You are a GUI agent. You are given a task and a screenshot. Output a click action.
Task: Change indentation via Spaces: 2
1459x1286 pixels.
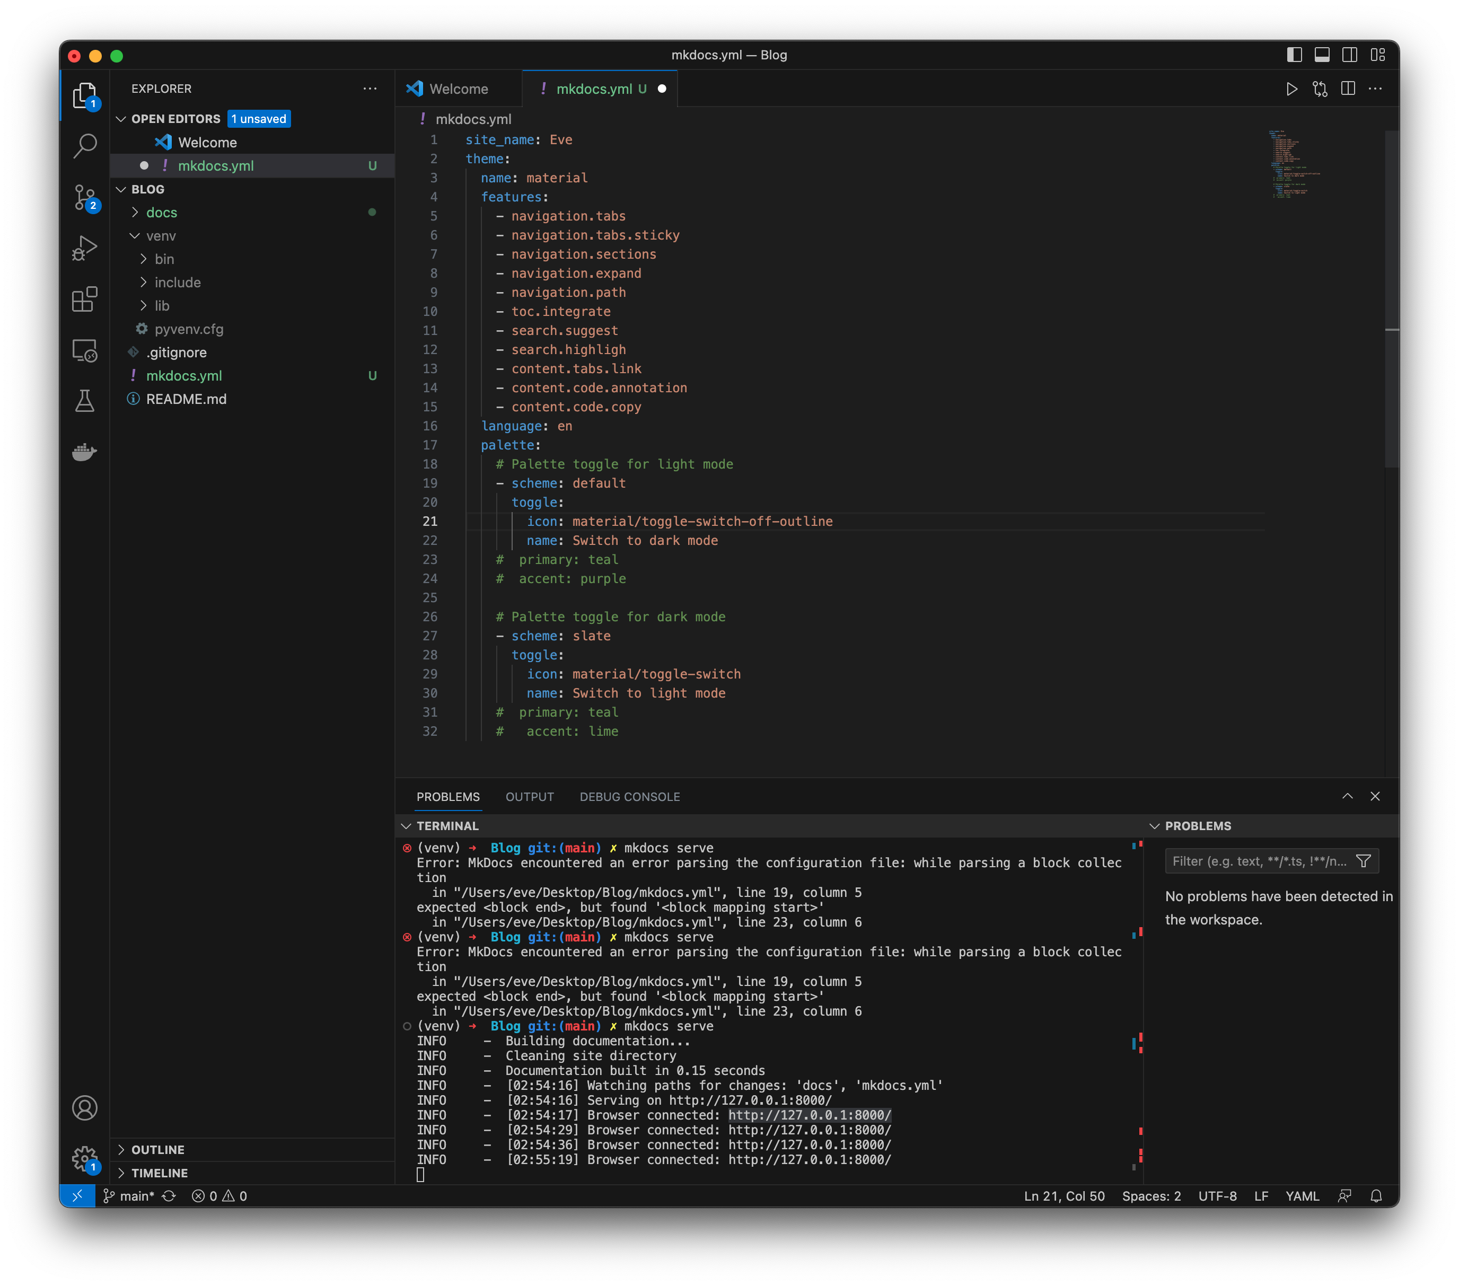1152,1196
